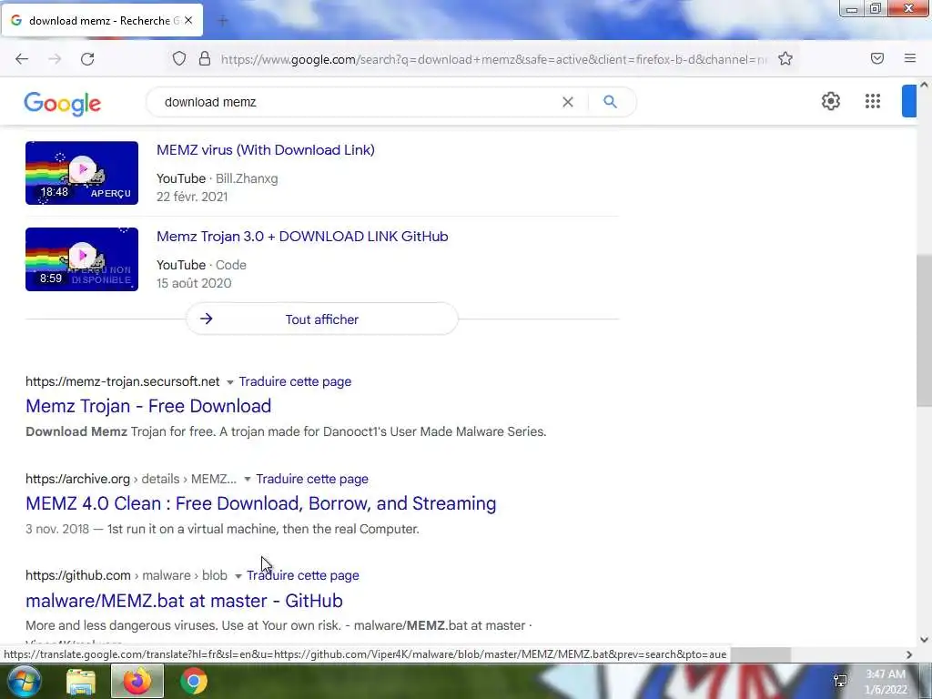The height and width of the screenshot is (699, 932).
Task: Click the forward navigation arrow
Action: (55, 59)
